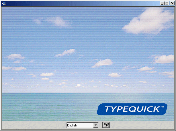Minimize the Typequick window
The image size is (176, 131).
coord(162,3)
